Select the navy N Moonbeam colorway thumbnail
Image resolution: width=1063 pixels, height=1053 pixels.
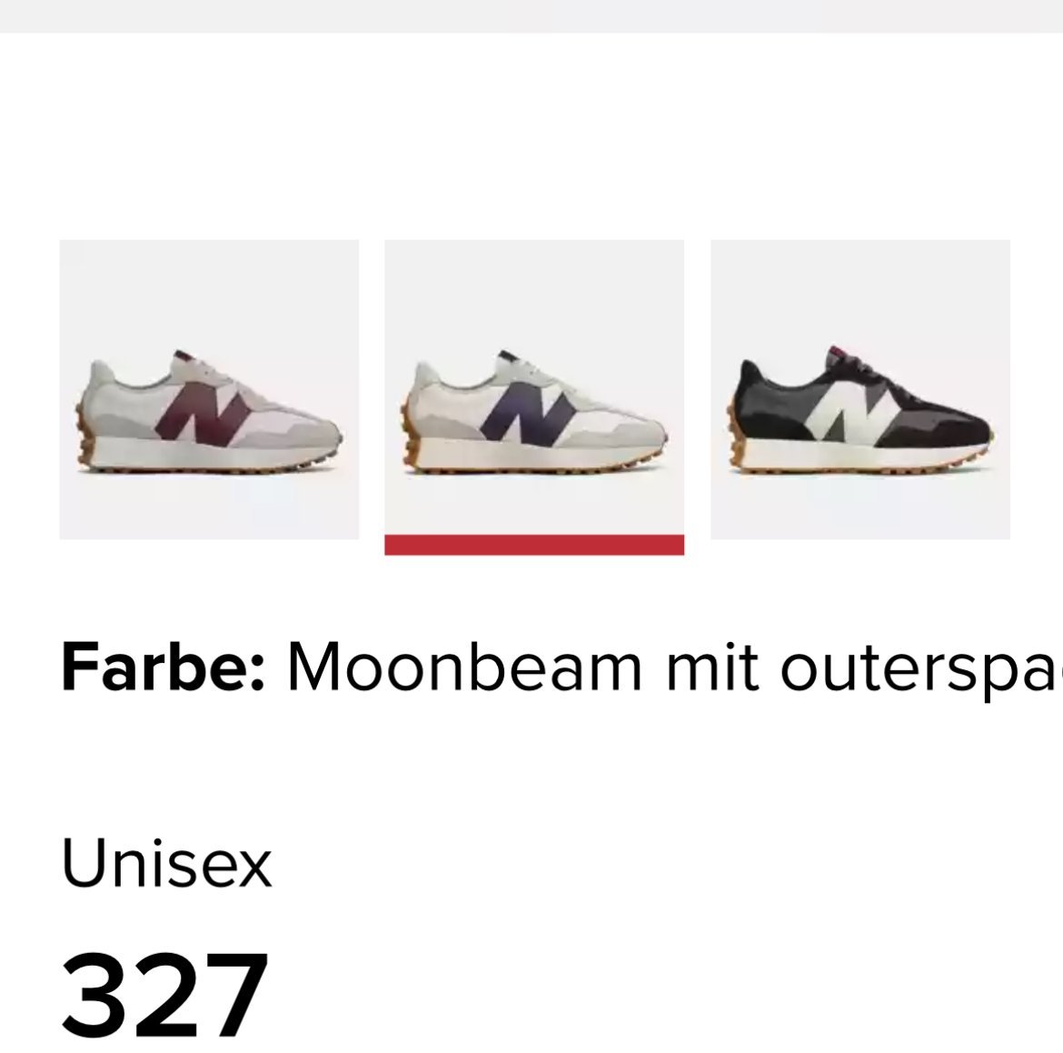pyautogui.click(x=534, y=389)
